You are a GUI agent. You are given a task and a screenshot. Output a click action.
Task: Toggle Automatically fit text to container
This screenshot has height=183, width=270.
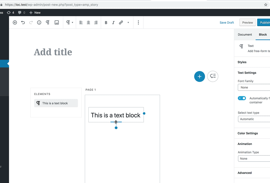[242, 98]
